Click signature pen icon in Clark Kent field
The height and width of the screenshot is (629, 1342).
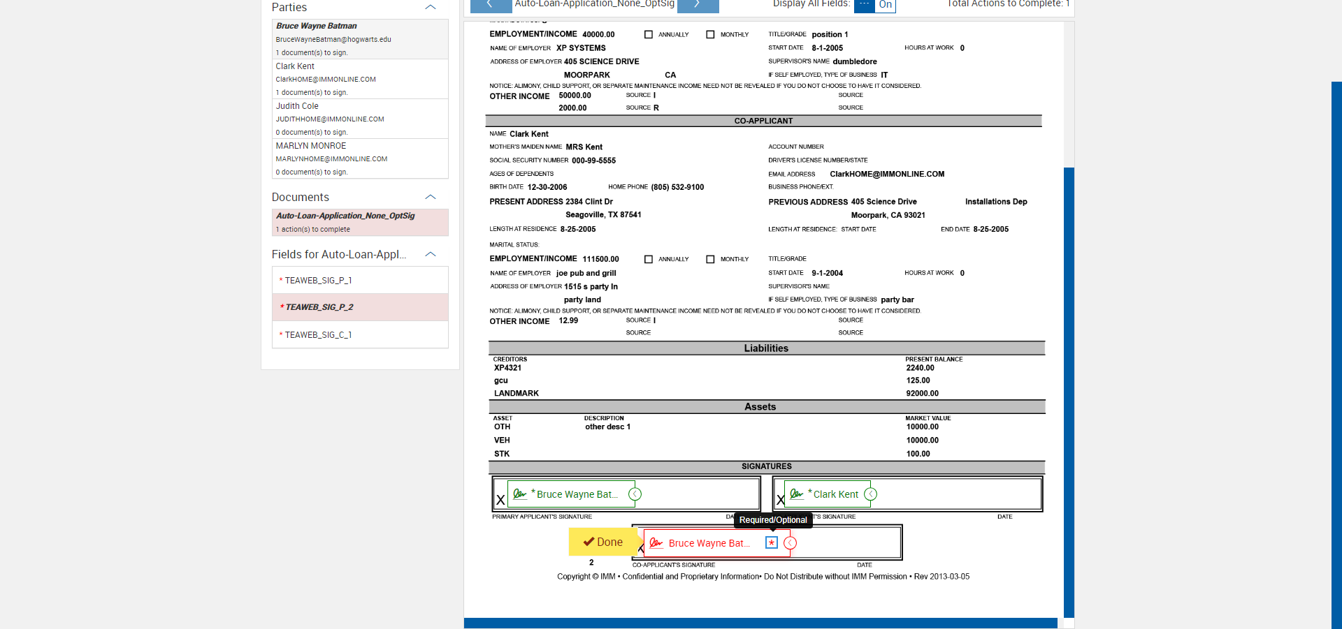tap(796, 494)
